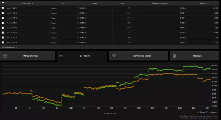This screenshot has width=221, height=120.
Task: Switch to the Позиция tab
Action: point(194,56)
